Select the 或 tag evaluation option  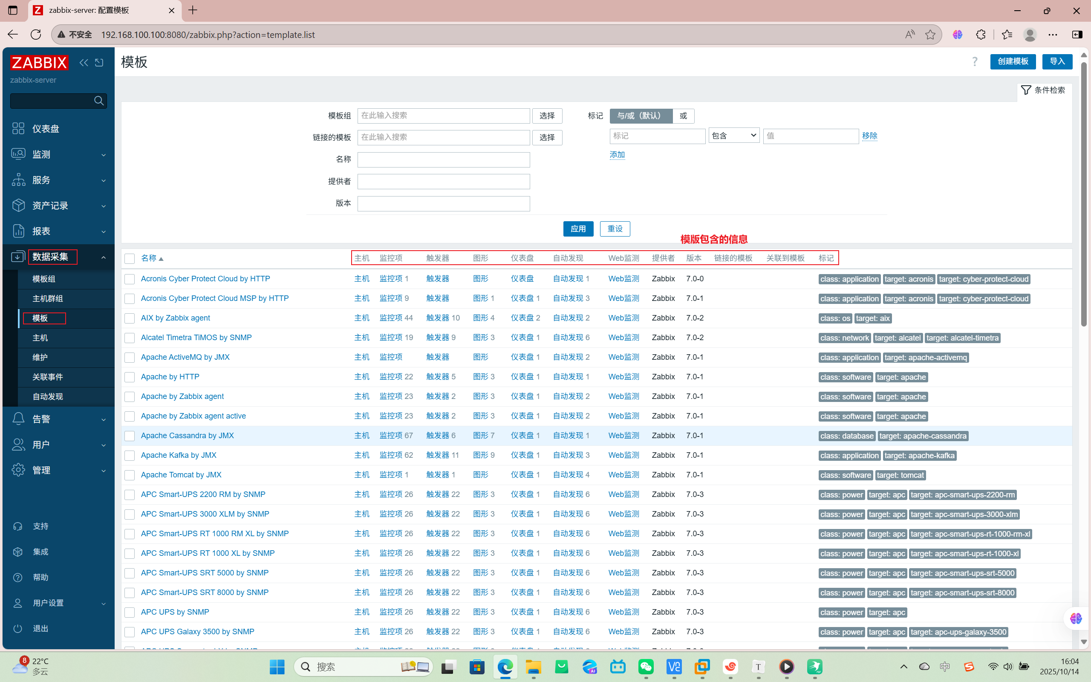683,116
